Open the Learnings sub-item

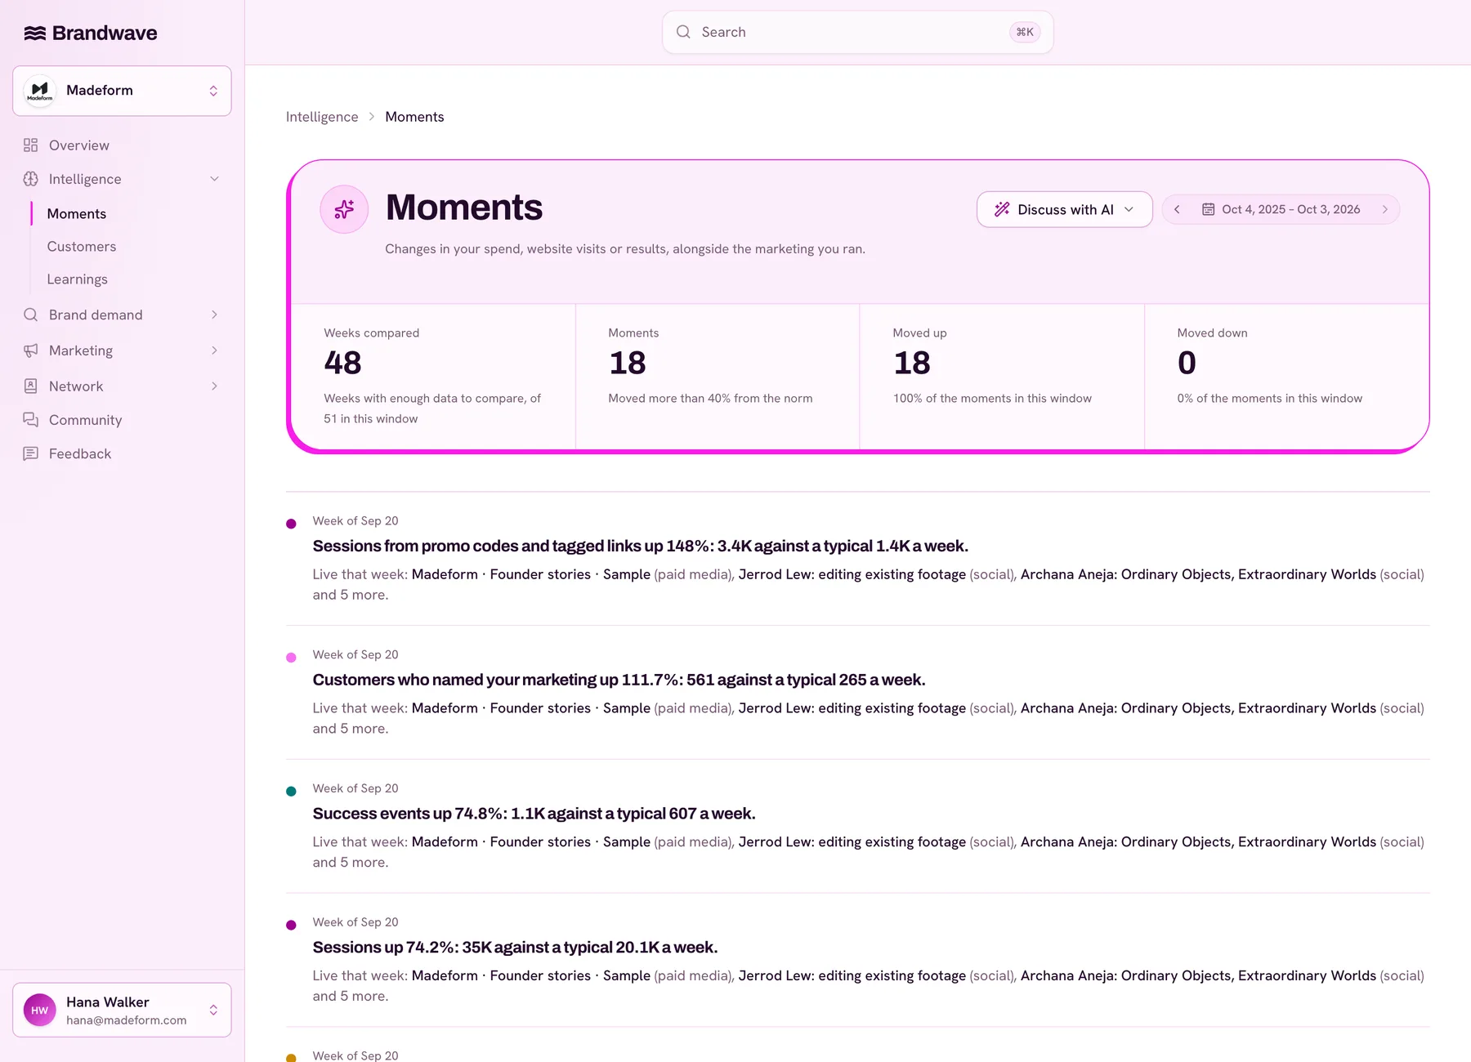click(x=78, y=279)
